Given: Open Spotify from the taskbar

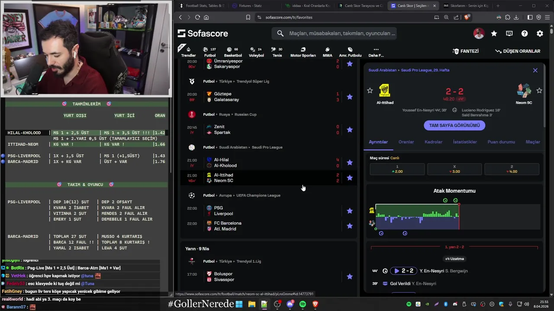Looking at the screenshot, I should point(303,304).
